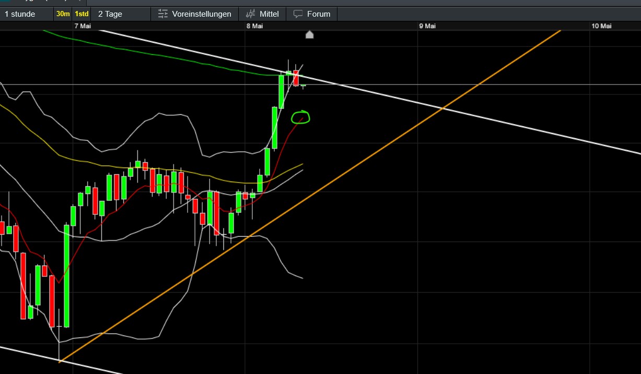This screenshot has width=641, height=374.
Task: Click the horizontal price line near chart top
Action: pyautogui.click(x=470, y=83)
